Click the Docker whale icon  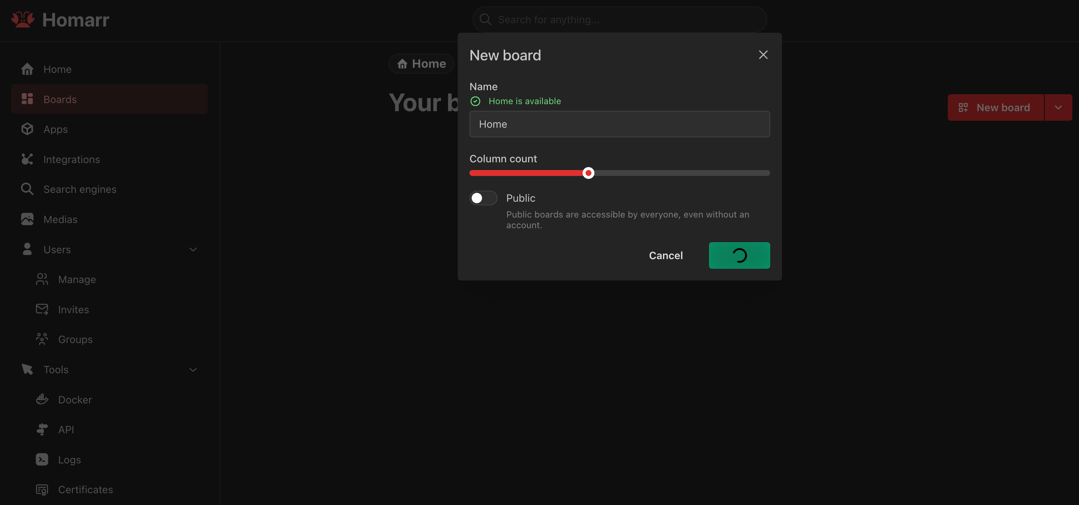click(x=42, y=400)
